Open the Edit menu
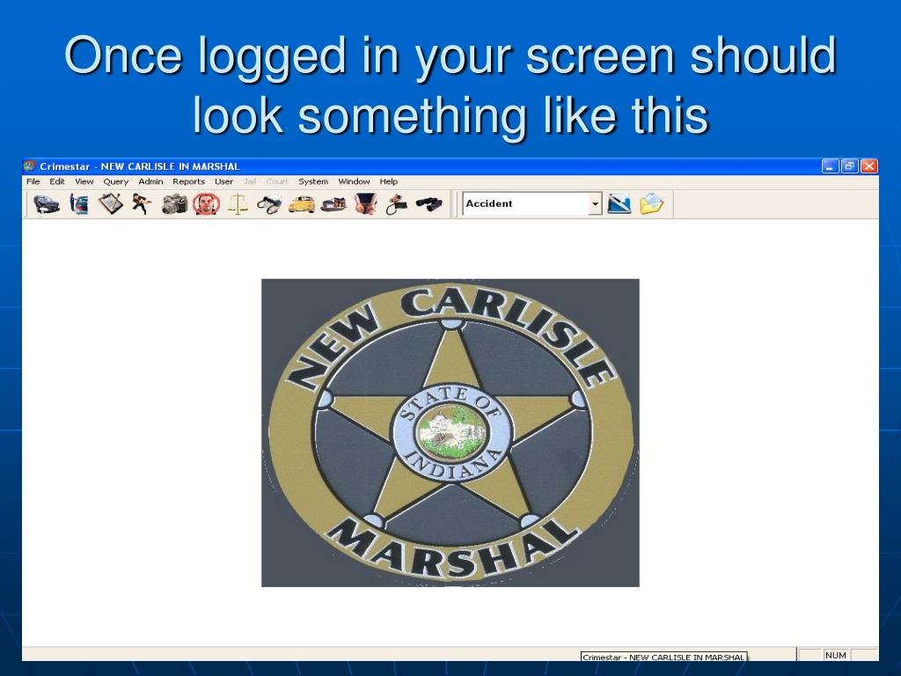This screenshot has width=901, height=676. coord(57,181)
